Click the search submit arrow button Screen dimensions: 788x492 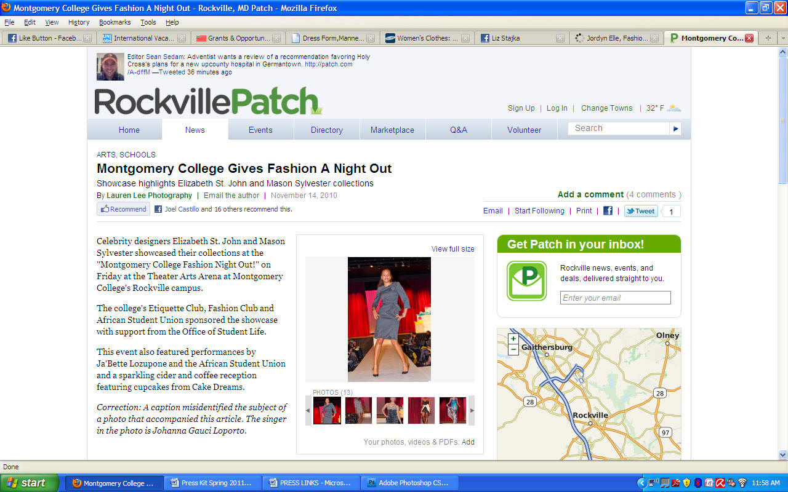coord(676,129)
